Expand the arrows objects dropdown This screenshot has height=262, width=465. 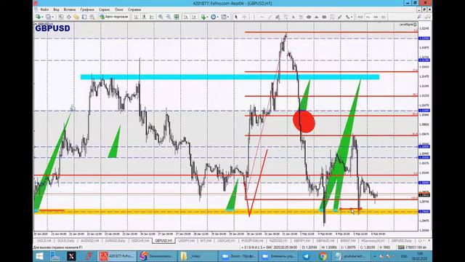(x=352, y=17)
